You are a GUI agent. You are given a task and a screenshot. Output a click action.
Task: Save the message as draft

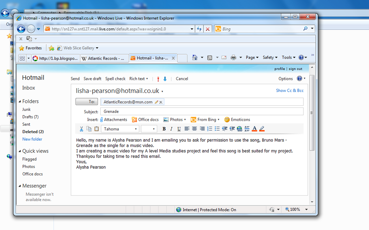pos(93,79)
